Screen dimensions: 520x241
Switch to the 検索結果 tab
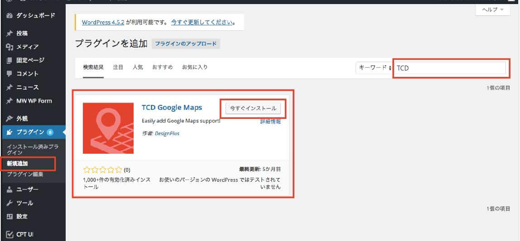93,67
